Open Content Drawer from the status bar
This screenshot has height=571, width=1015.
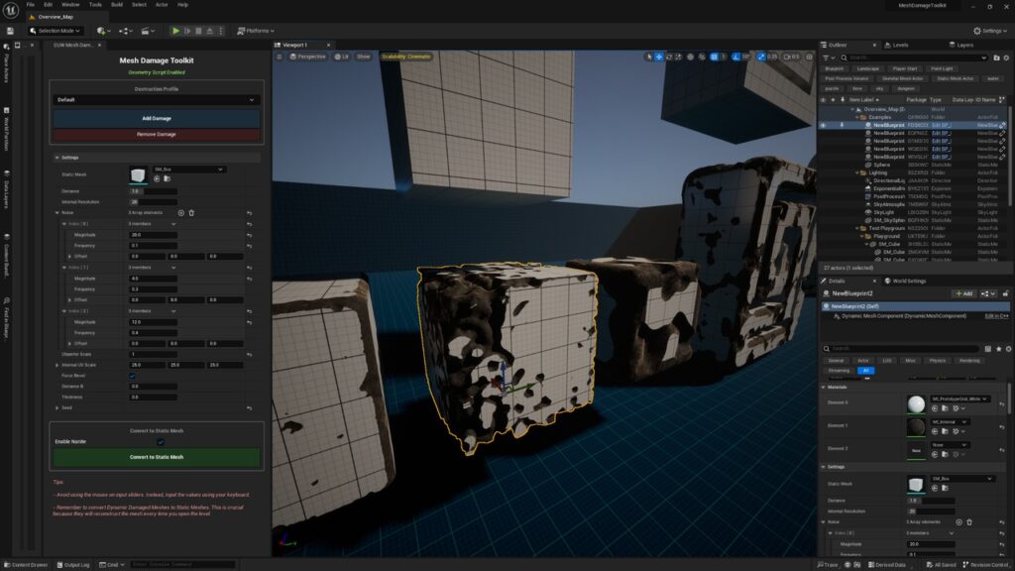(x=27, y=565)
